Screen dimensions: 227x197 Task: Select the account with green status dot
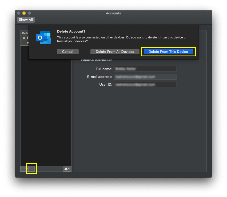click(x=25, y=38)
